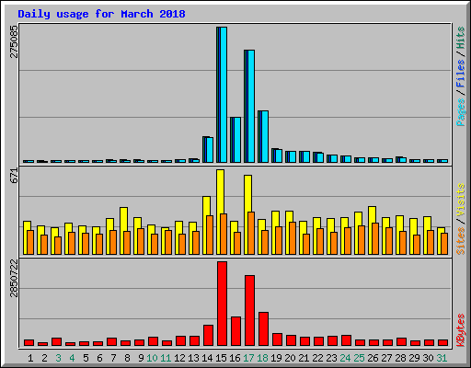Click green weekend day label 4
Image resolution: width=471 pixels, height=368 pixels.
pos(72,358)
